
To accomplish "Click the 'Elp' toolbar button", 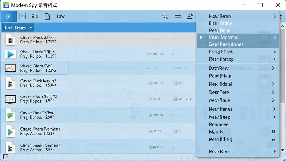I will coord(35,16).
